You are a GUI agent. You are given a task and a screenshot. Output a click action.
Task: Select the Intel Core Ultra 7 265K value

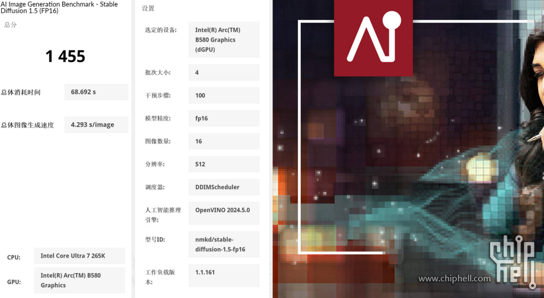(79, 256)
